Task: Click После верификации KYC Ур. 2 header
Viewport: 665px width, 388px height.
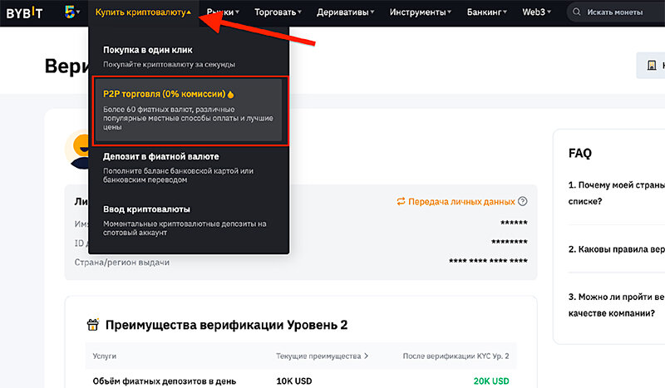Action: point(456,356)
